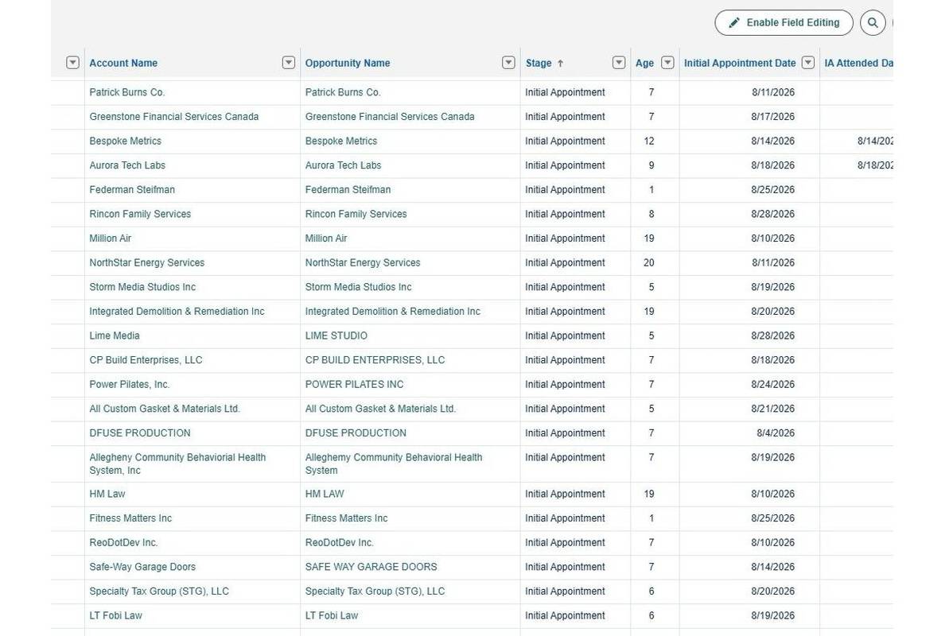The width and height of the screenshot is (949, 636).
Task: Select Age value 20 for NorthStar
Action: coord(649,262)
